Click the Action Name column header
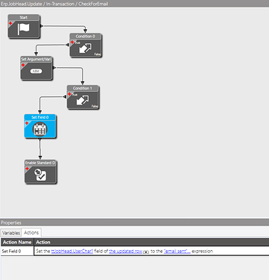This screenshot has width=269, height=280. point(17,242)
